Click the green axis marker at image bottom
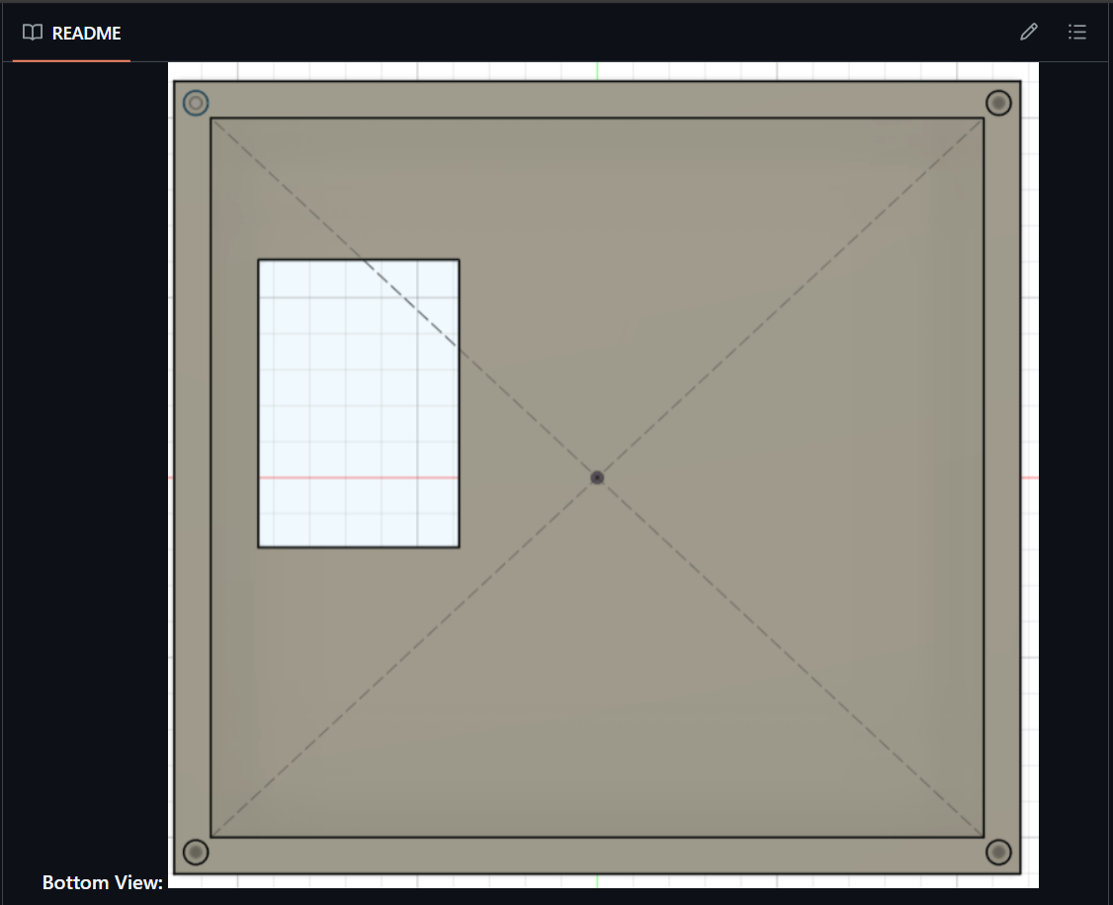The image size is (1113, 905). (x=597, y=880)
